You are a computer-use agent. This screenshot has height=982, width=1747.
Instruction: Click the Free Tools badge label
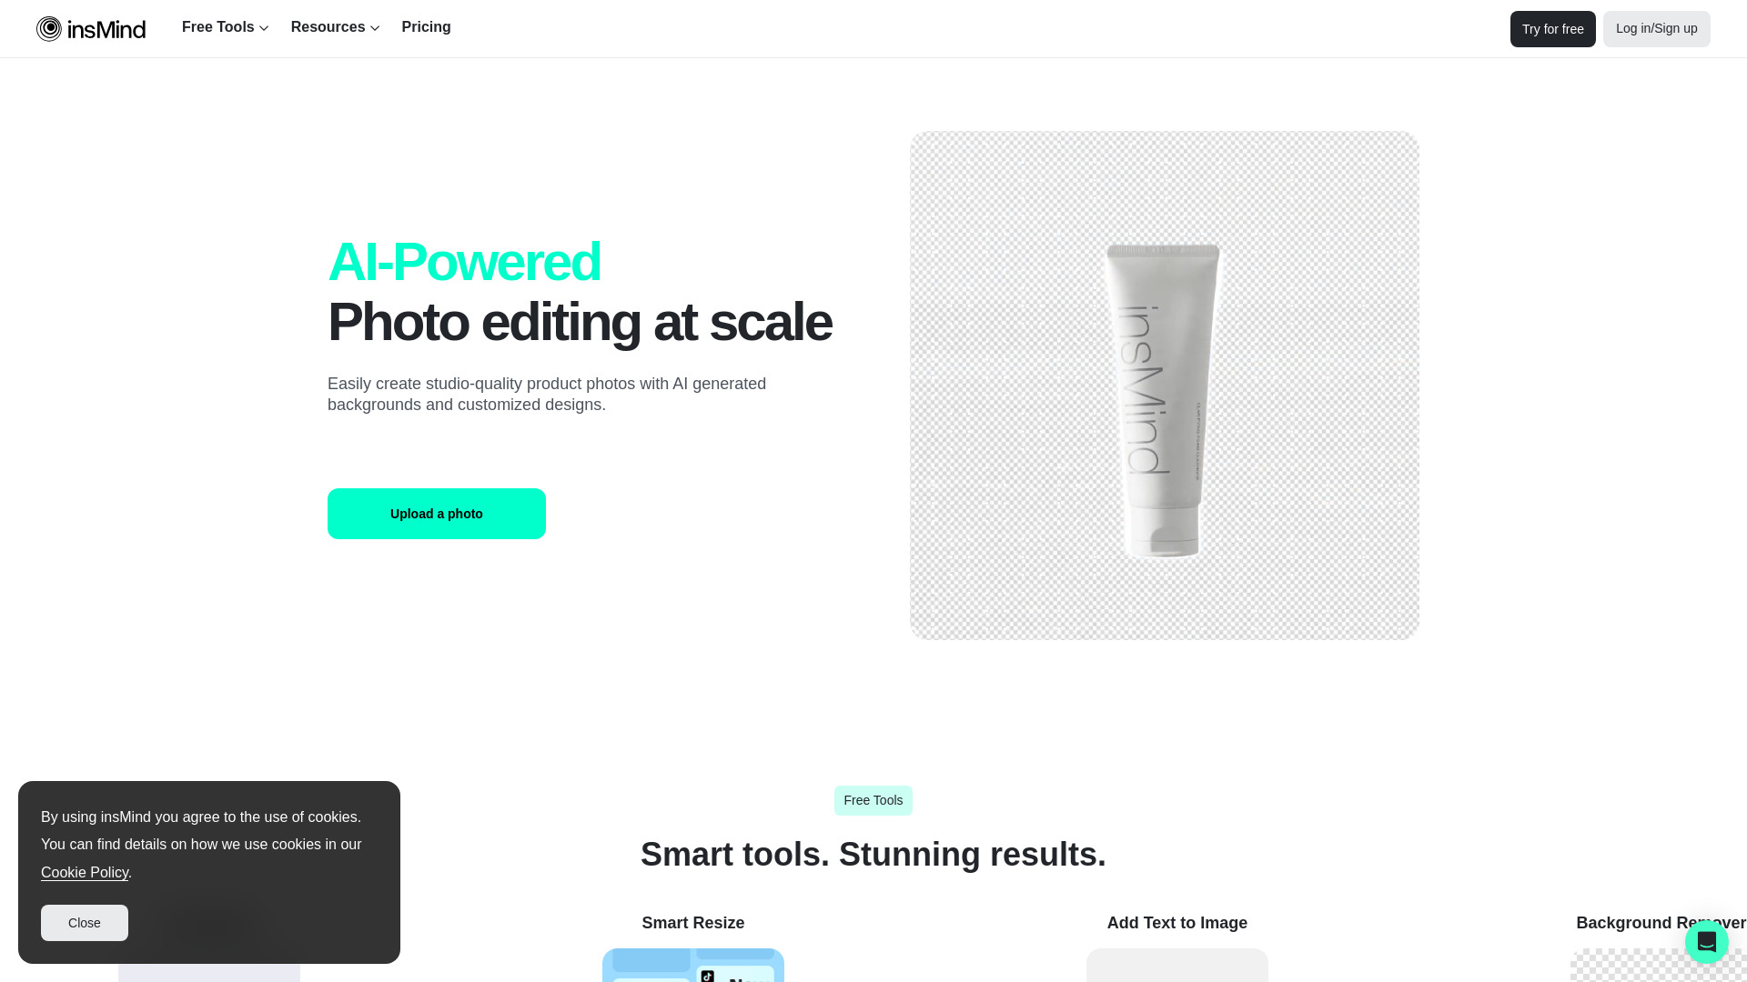[873, 801]
